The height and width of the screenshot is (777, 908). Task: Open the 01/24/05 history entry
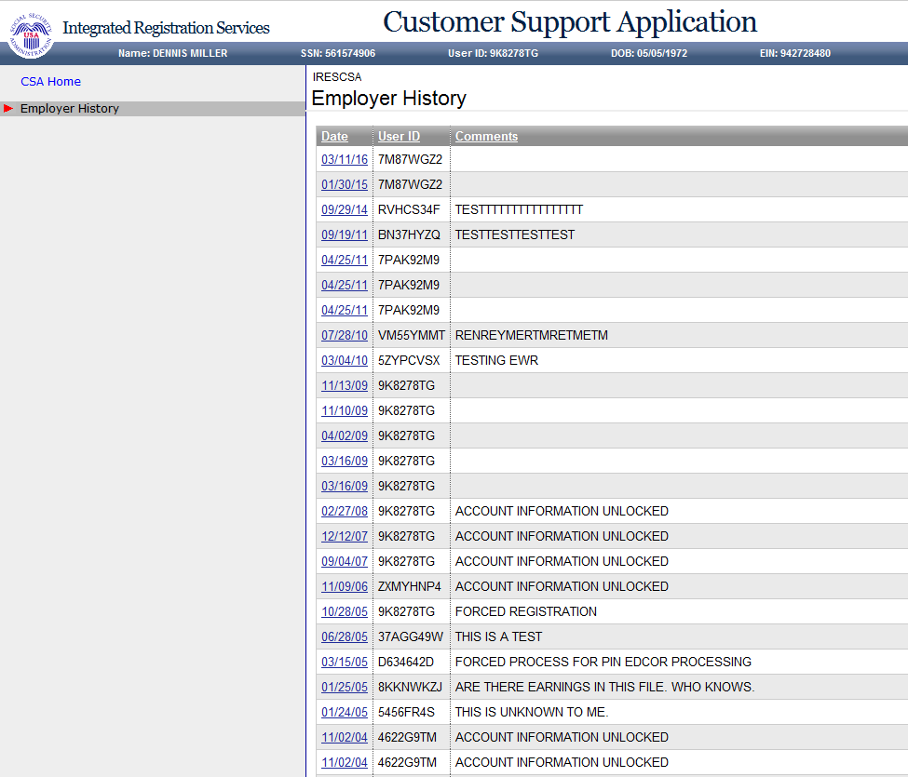(345, 712)
